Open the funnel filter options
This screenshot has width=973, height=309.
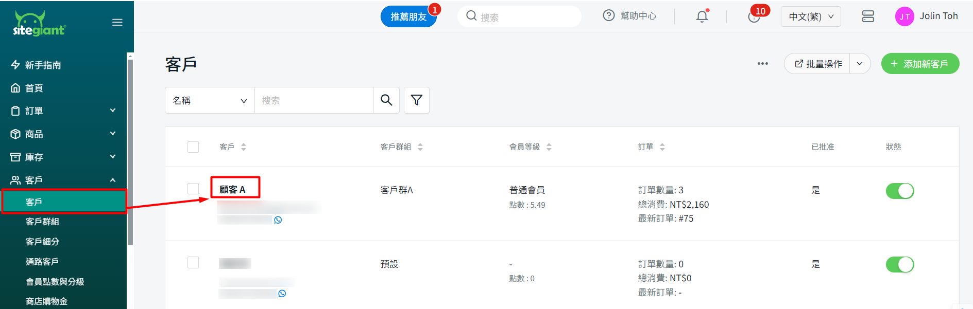(417, 100)
